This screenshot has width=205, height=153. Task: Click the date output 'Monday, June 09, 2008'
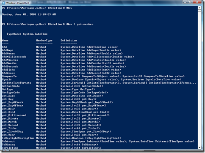[x=19, y=14]
